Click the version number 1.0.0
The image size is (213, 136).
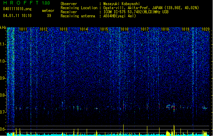tap(46, 3)
